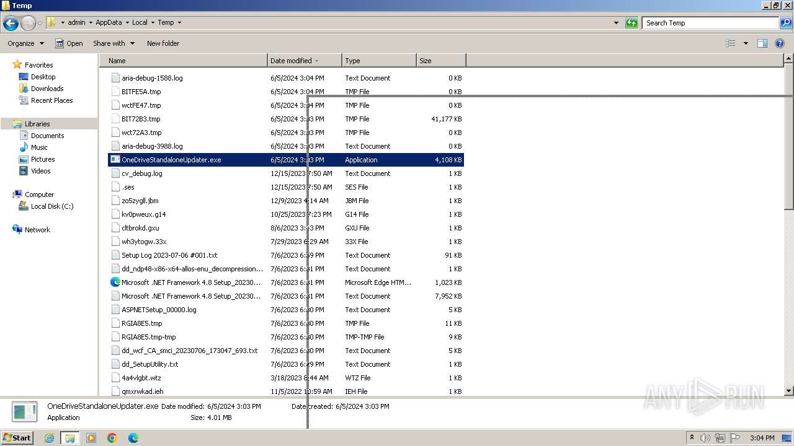Viewport: 794px width, 446px height.
Task: Click the taskbar clock showing 3:04 PM
Action: 762,438
